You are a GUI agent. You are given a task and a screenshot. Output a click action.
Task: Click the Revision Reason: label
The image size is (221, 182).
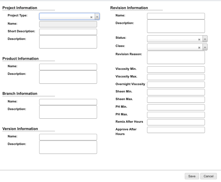[x=129, y=54]
